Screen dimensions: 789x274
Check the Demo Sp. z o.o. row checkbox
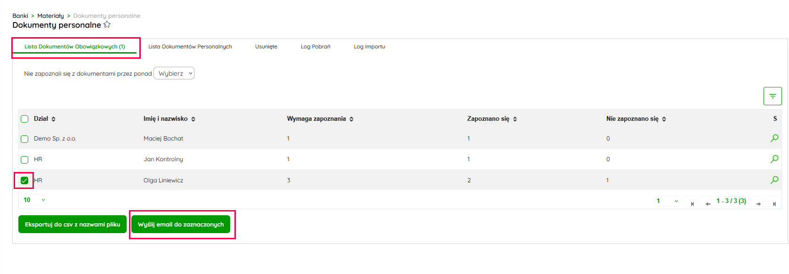pos(24,139)
